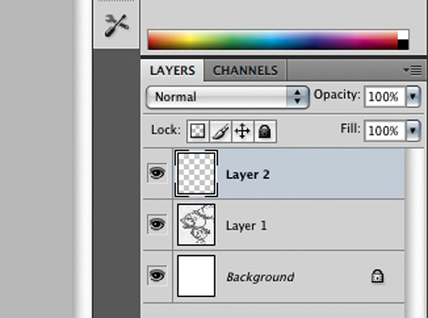This screenshot has height=318, width=428.
Task: Select the Layers tab
Action: (173, 71)
